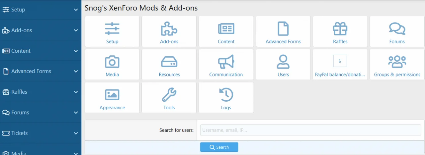The width and height of the screenshot is (425, 155).
Task: Expand the Advanced Forms sidebar chevron
Action: pyautogui.click(x=76, y=72)
